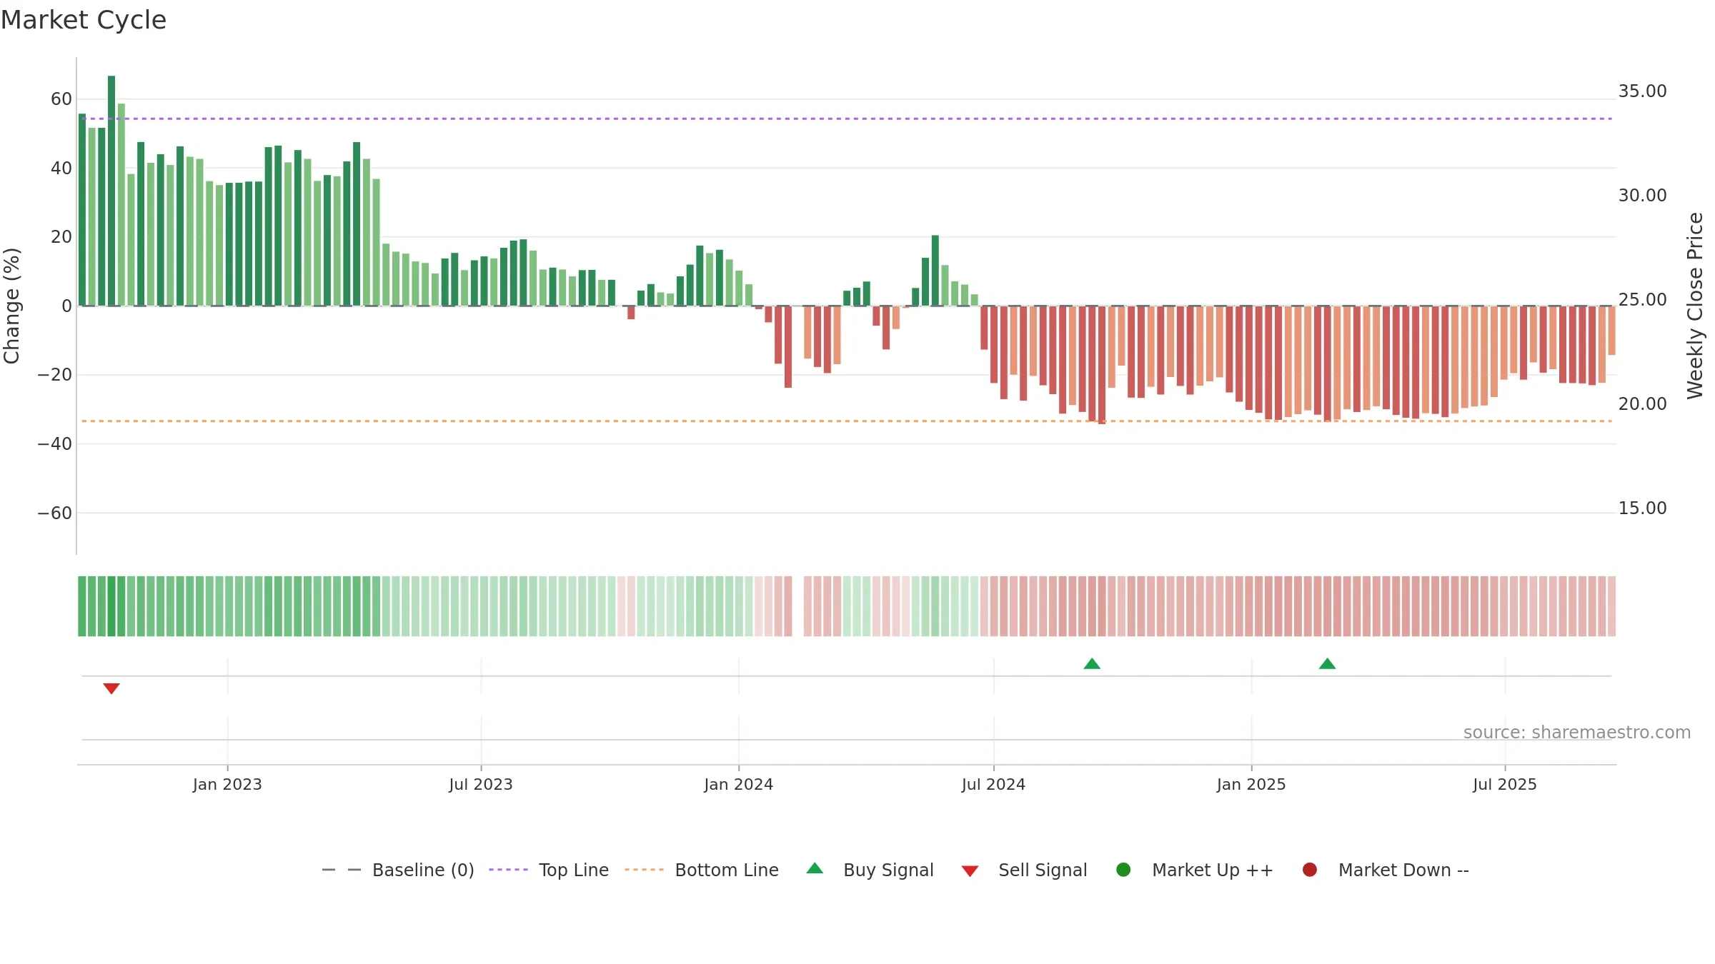
Task: Click the Jul 2024 axis label
Action: coord(993,784)
